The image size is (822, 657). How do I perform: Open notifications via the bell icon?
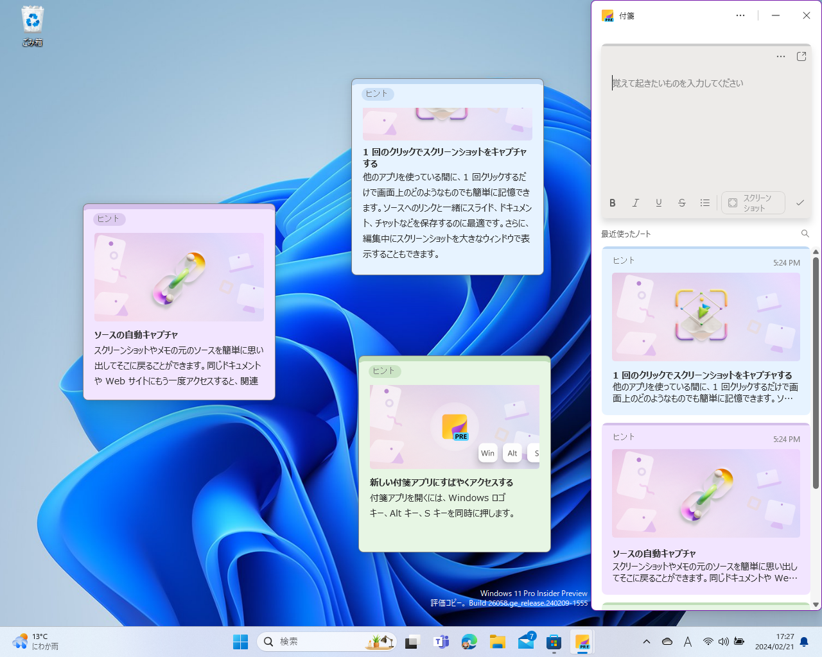tap(804, 642)
